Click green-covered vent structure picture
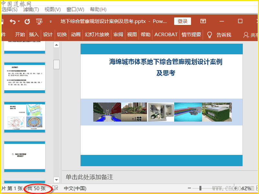259x194 pixels. click(x=217, y=112)
